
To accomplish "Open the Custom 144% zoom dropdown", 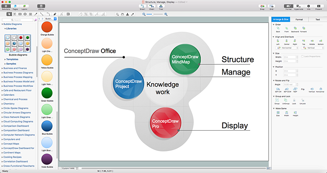I will 70,168.
